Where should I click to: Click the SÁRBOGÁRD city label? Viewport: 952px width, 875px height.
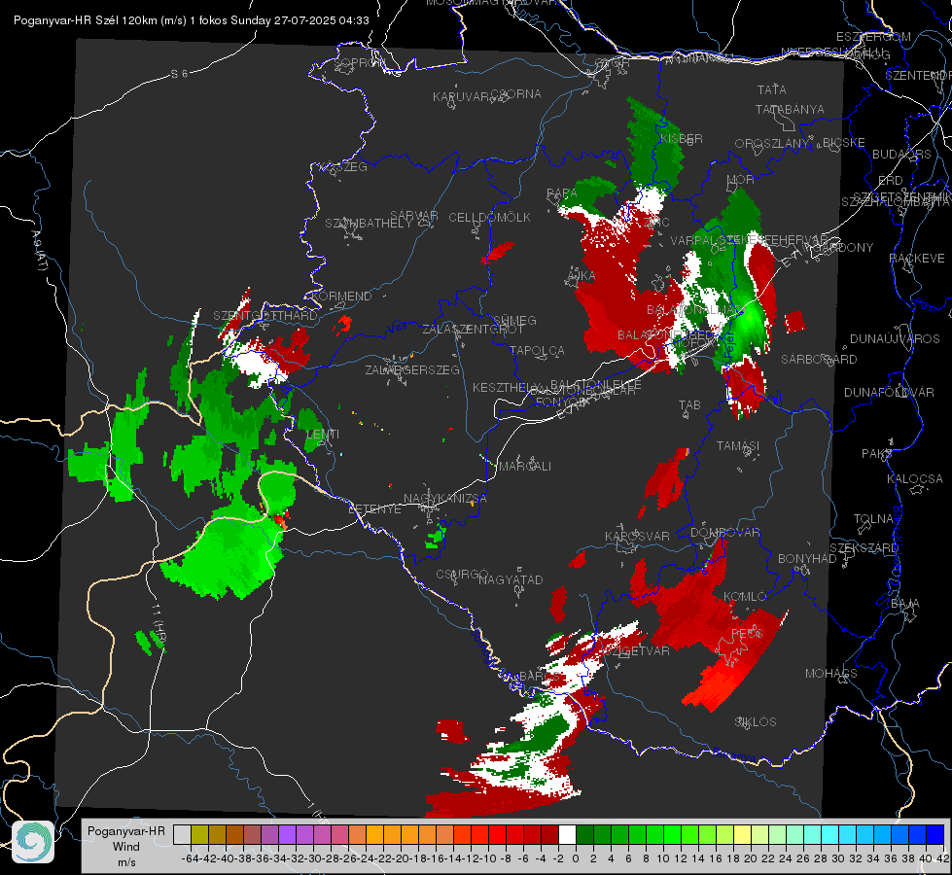point(819,360)
